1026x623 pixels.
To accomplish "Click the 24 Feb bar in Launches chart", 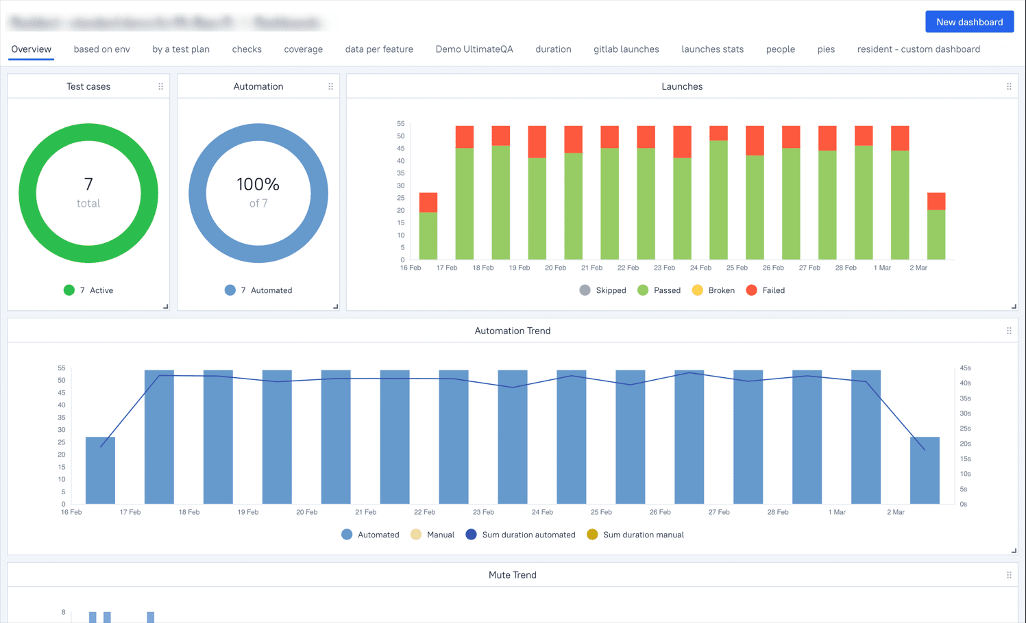I will click(x=718, y=199).
